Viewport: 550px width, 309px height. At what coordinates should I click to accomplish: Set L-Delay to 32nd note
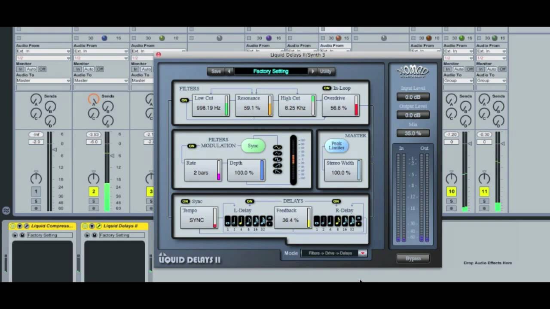point(263,221)
